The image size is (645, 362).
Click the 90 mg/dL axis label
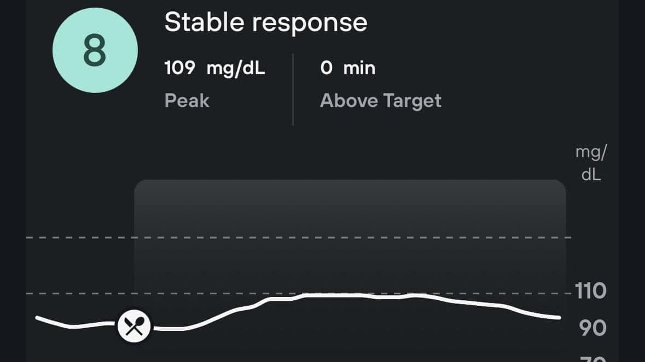(592, 327)
